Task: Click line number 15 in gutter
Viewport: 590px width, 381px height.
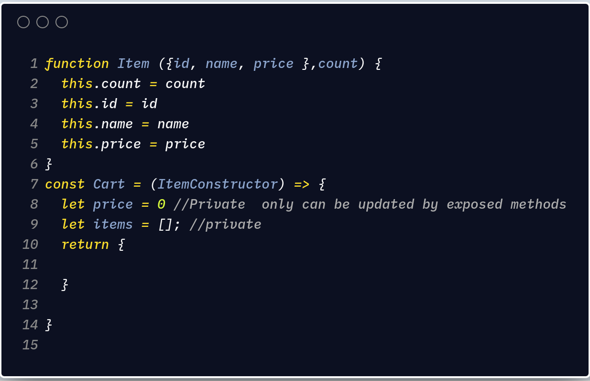Action: (30, 345)
